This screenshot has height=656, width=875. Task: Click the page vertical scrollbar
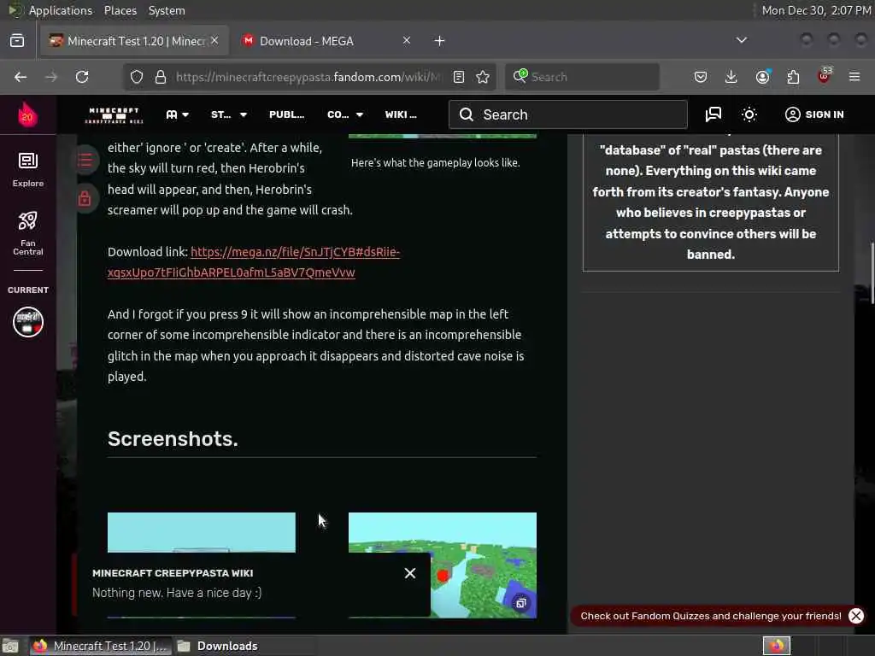tap(872, 273)
